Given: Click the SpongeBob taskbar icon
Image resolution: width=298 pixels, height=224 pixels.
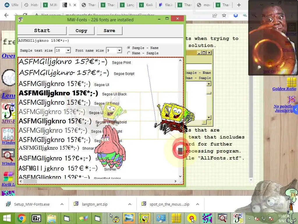Looking at the screenshot, I should [144, 218].
